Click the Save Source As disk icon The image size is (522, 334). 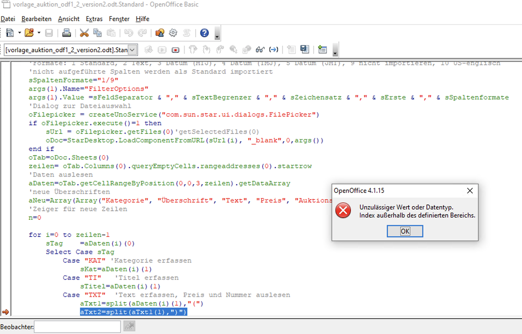(305, 50)
